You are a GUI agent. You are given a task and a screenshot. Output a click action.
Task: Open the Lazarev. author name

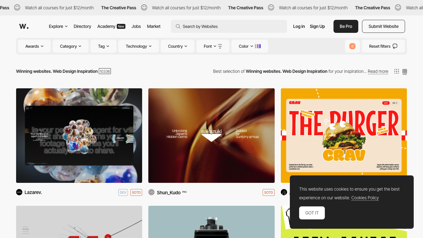click(x=33, y=192)
